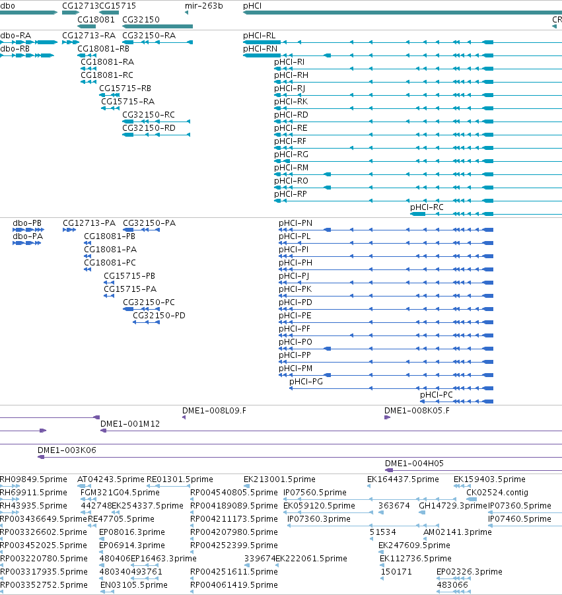Click the EP02326.3prime EST label
The image size is (562, 595).
470,572
